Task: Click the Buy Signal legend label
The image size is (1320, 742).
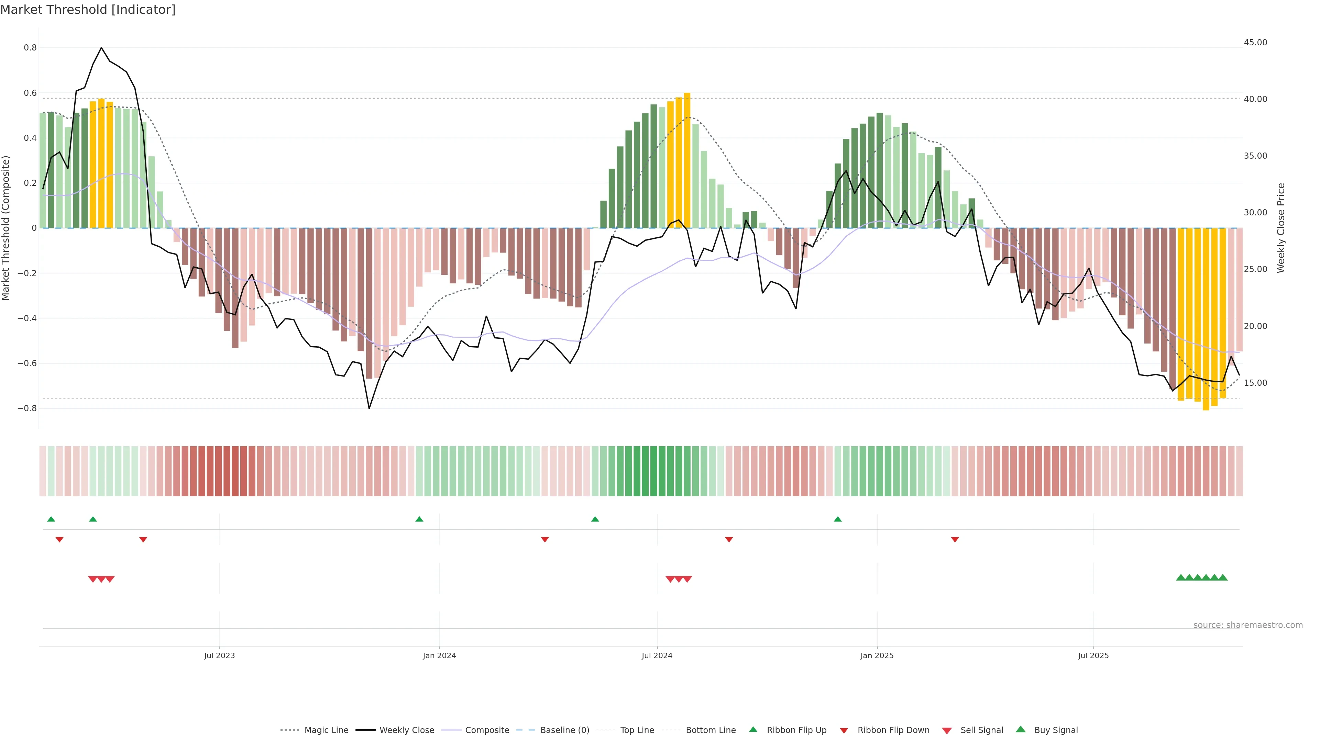Action: (1056, 730)
